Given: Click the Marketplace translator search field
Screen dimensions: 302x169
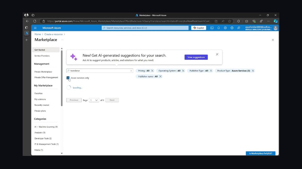Looking at the screenshot, I should pyautogui.click(x=100, y=71).
